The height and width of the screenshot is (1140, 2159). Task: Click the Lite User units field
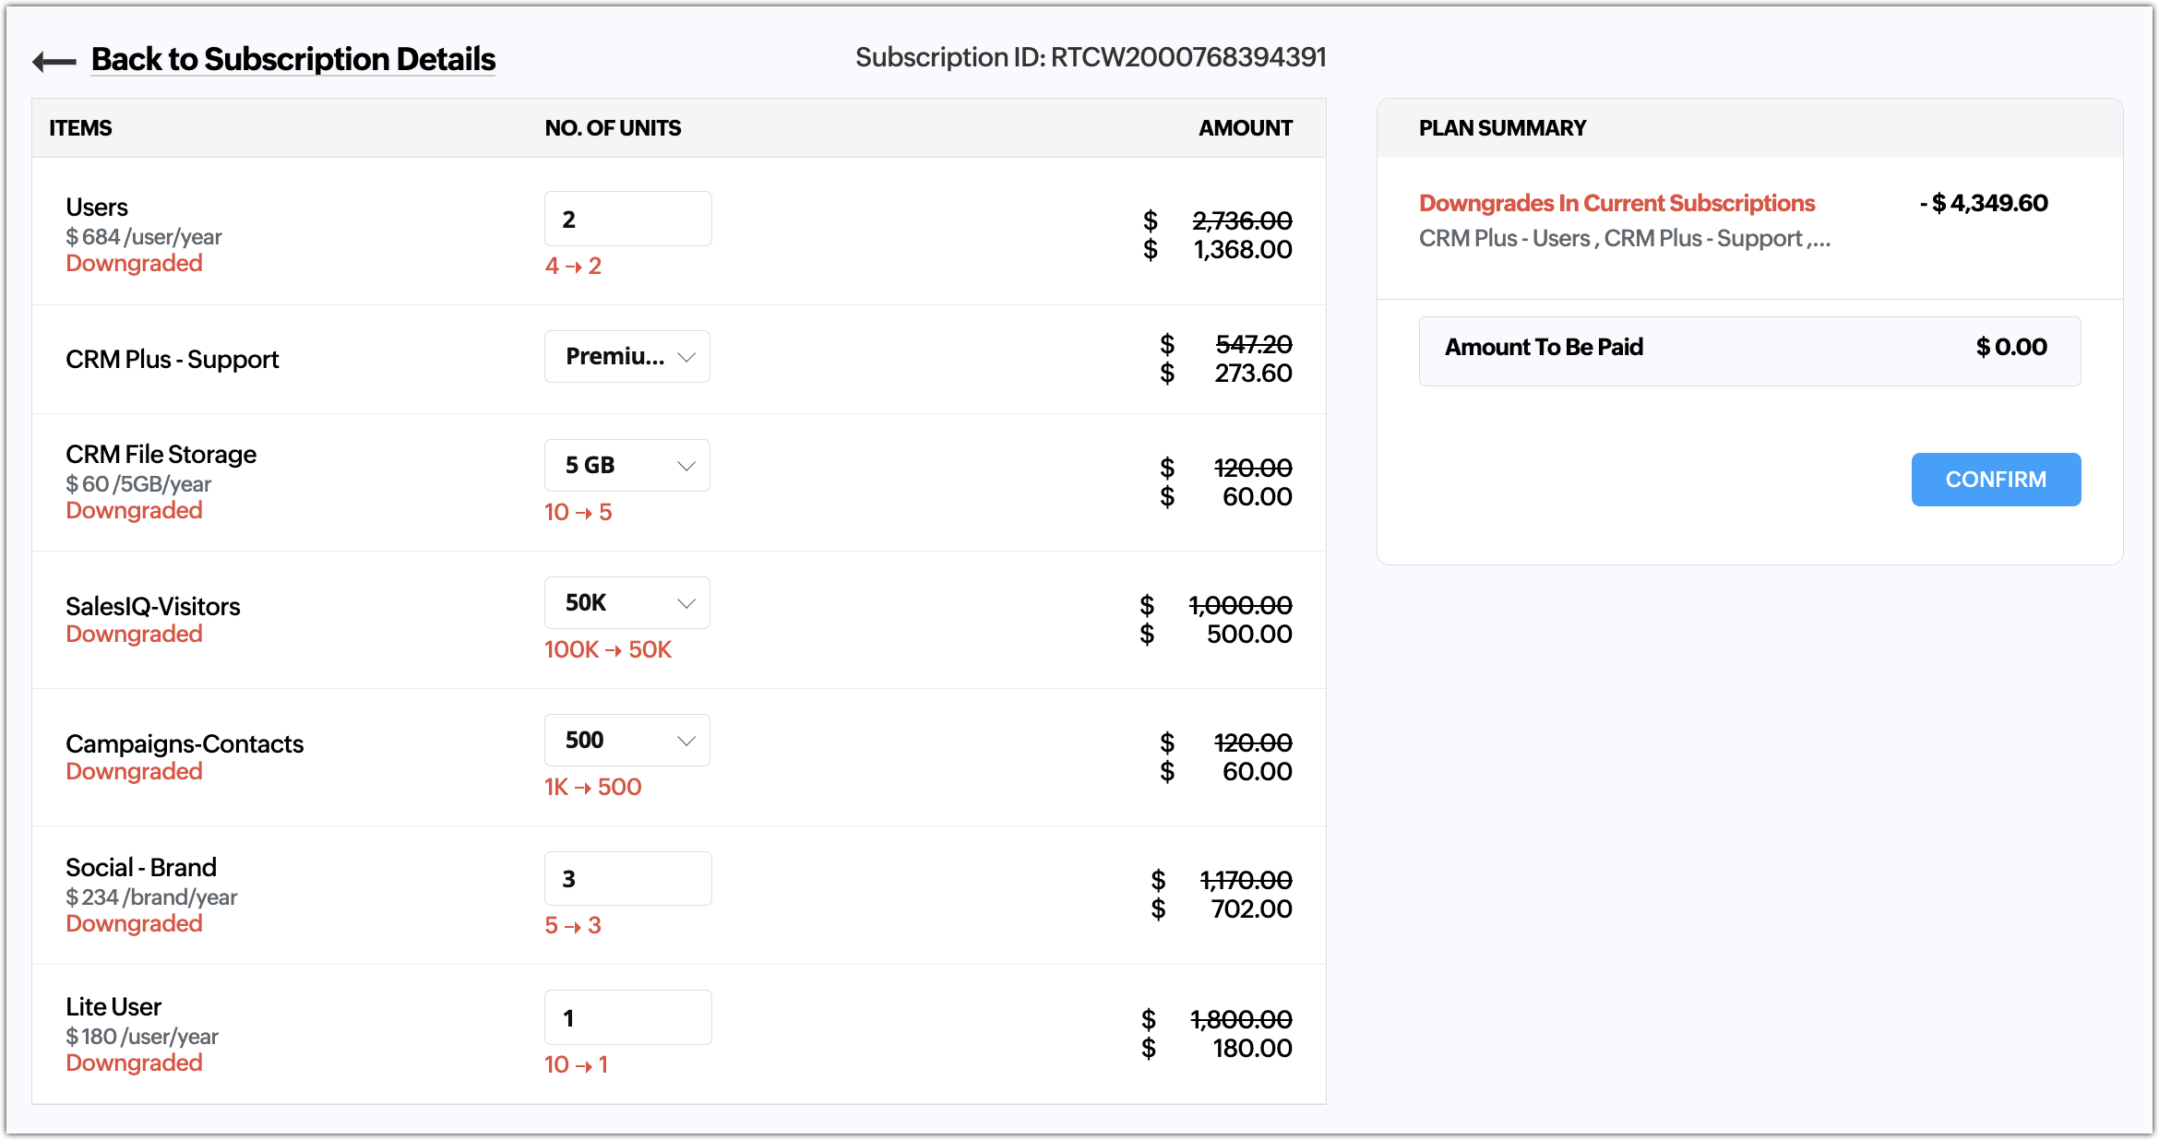pos(628,1017)
